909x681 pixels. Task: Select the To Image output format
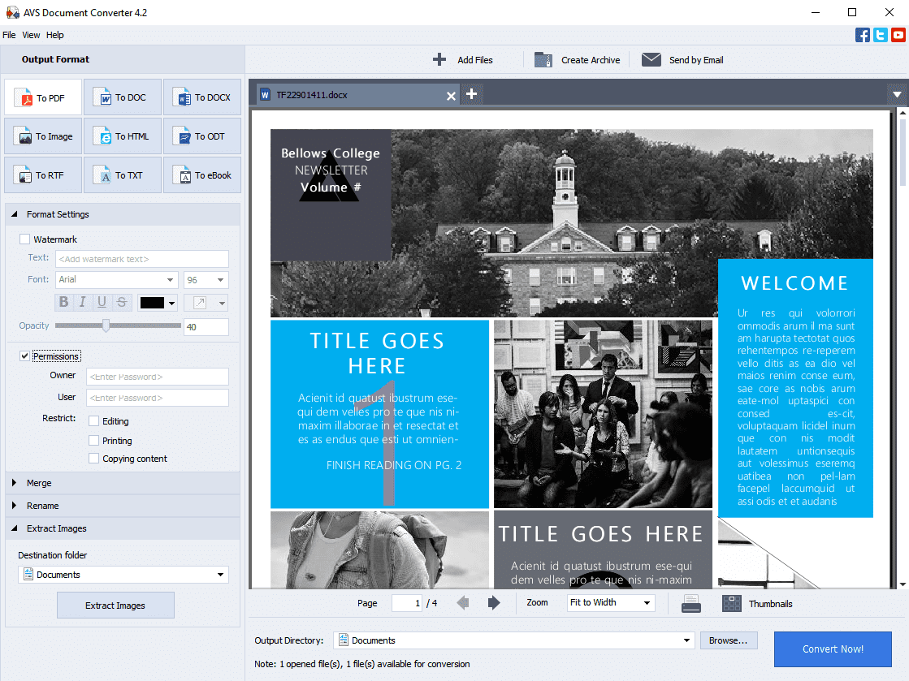[43, 136]
